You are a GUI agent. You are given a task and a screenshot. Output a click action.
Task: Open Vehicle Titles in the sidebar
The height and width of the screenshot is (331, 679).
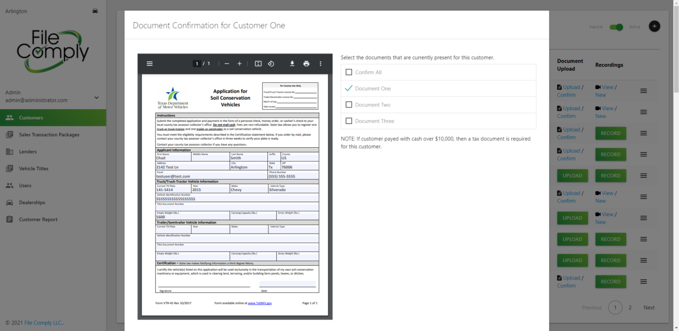tap(53, 168)
